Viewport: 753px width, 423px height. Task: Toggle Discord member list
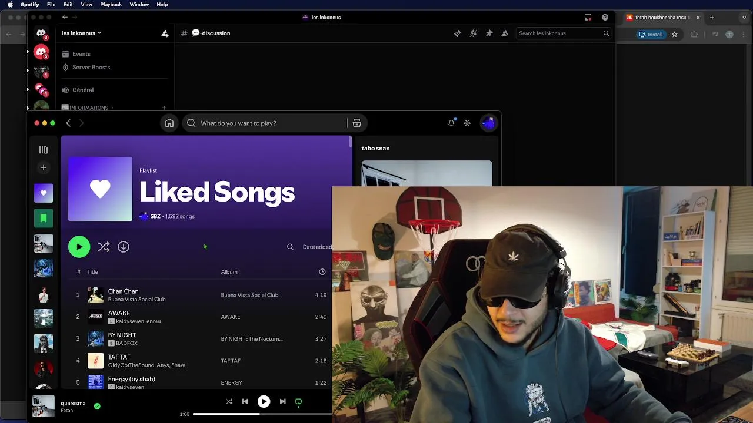pos(505,33)
